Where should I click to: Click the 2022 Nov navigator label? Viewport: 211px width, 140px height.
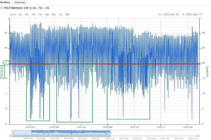(151, 138)
